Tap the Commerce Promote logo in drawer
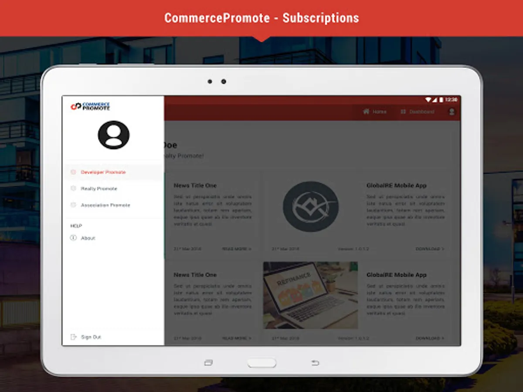This screenshot has height=392, width=523. pyautogui.click(x=90, y=106)
